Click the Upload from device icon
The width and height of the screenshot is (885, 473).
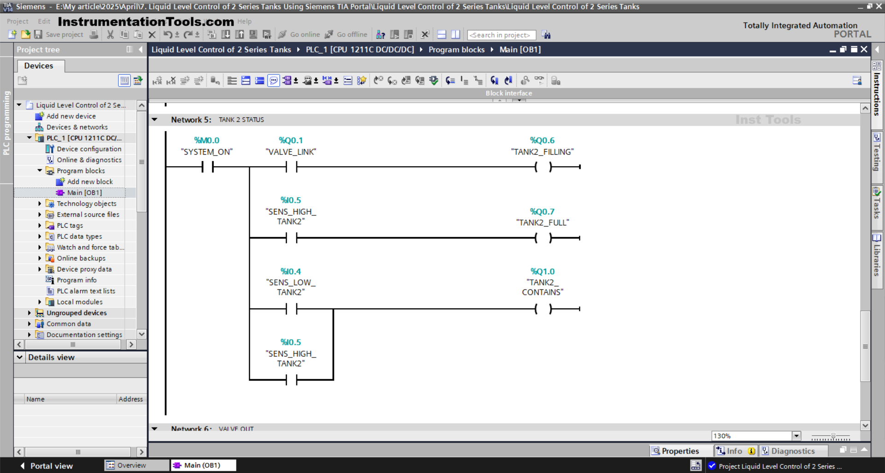(x=239, y=35)
